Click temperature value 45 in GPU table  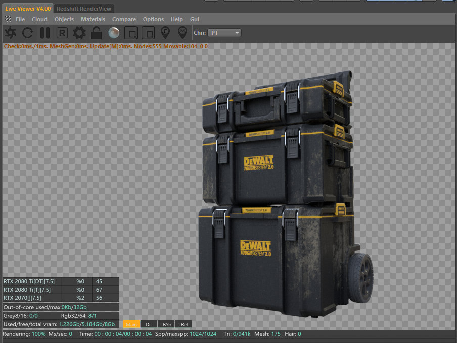99,281
